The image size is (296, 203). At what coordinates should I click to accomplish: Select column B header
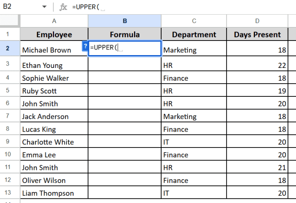pos(124,21)
